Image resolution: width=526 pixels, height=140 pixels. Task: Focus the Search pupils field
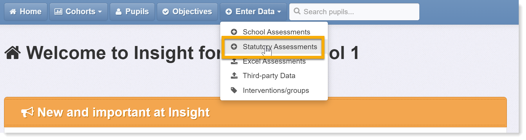(354, 12)
